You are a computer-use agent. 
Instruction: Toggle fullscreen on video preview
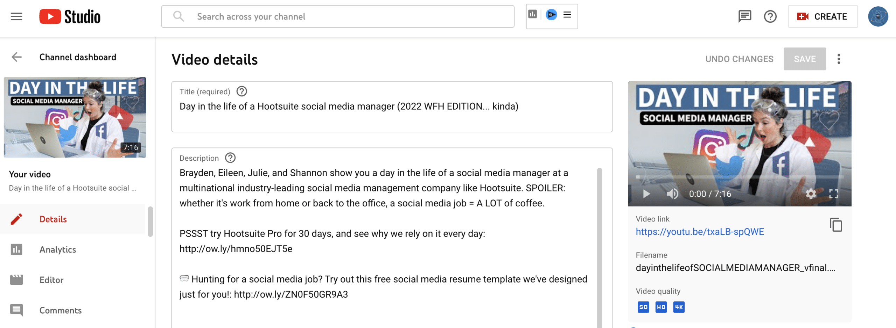click(x=834, y=194)
